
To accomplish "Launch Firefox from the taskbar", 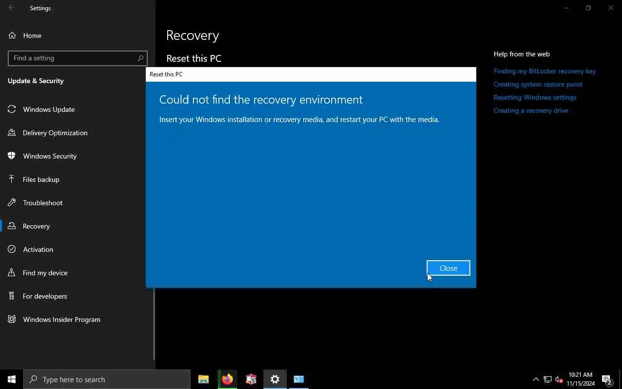I will point(227,379).
